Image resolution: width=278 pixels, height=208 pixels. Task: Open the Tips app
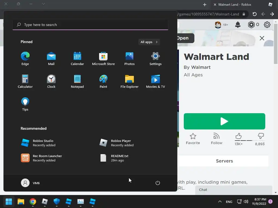click(x=25, y=104)
